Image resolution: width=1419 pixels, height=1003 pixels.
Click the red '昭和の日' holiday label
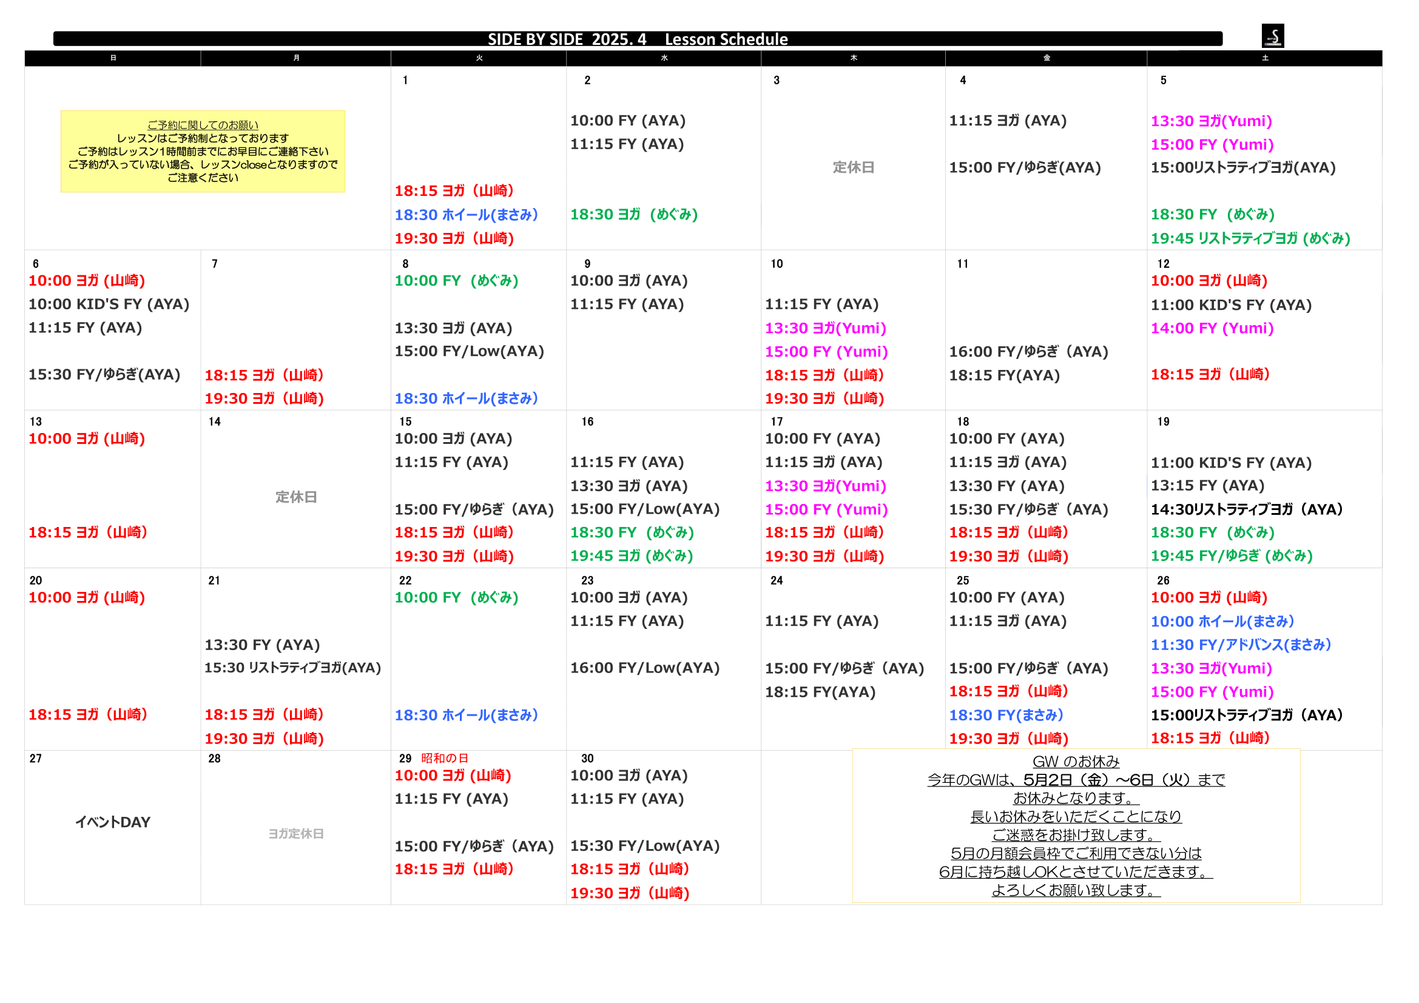(444, 759)
